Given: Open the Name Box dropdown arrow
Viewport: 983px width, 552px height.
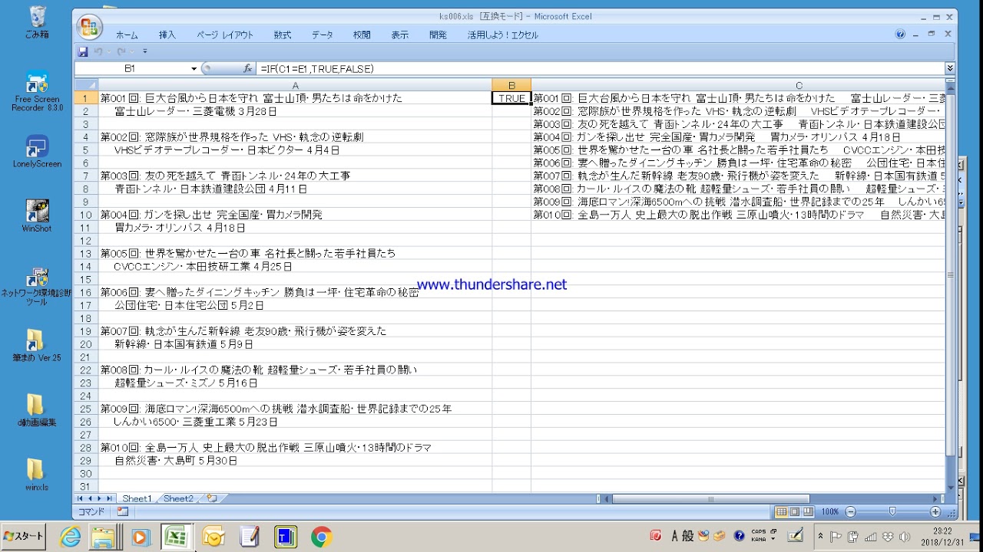Looking at the screenshot, I should tap(194, 69).
